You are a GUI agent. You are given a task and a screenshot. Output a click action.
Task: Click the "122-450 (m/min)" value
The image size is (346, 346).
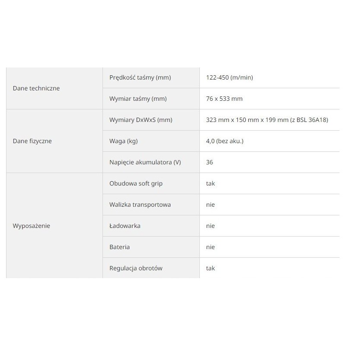tap(230, 78)
